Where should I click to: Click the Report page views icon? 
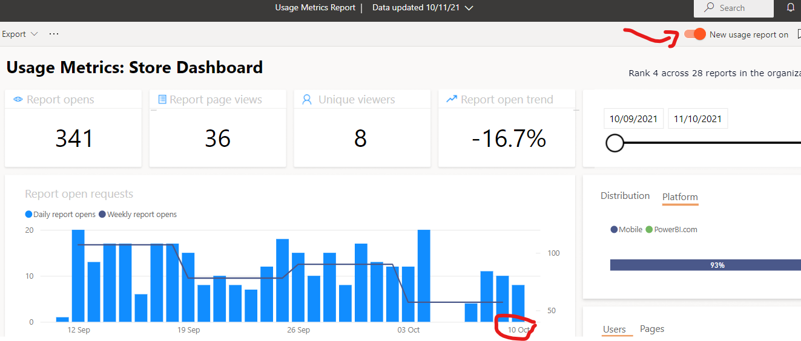point(162,99)
